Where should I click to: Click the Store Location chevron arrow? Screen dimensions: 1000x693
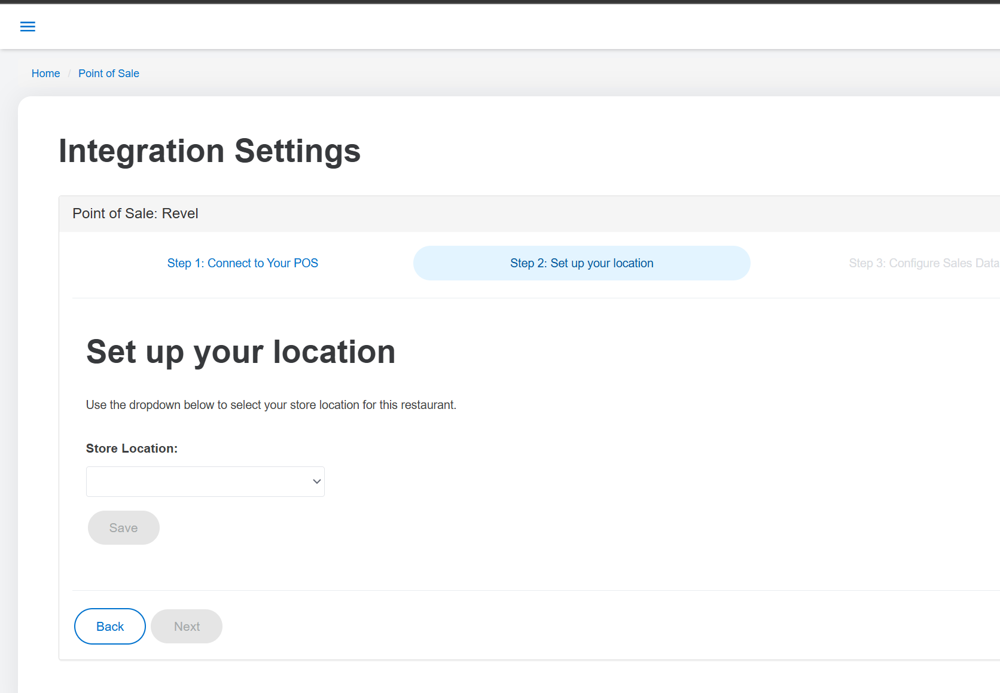tap(316, 481)
